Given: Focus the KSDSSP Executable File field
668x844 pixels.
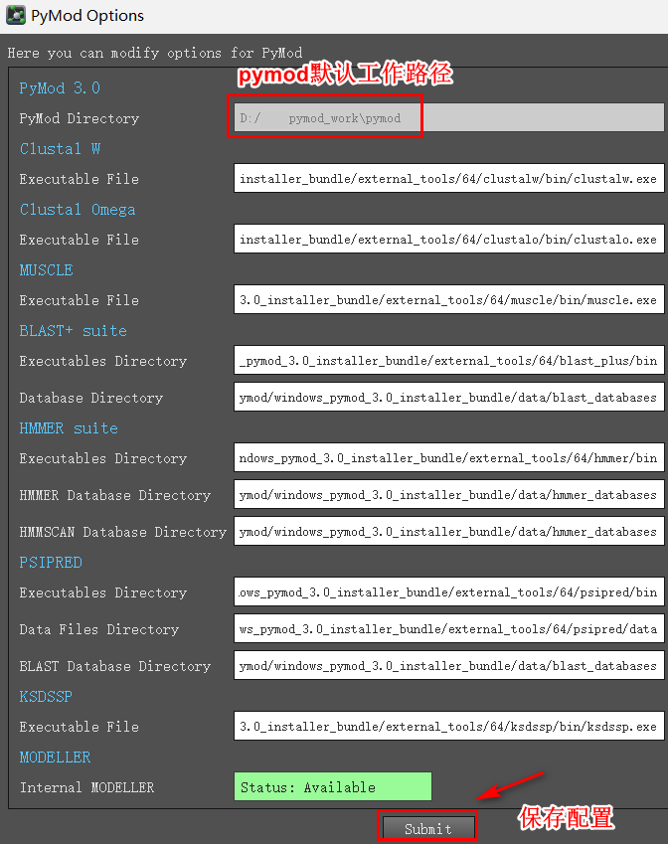Looking at the screenshot, I should [449, 727].
